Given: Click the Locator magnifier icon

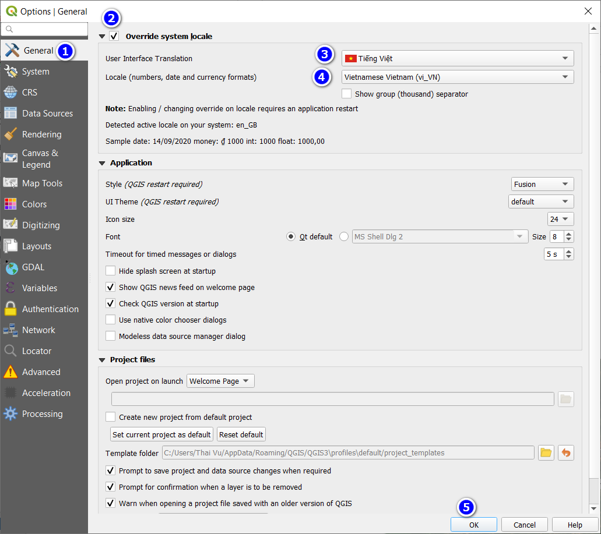Looking at the screenshot, I should click(10, 351).
